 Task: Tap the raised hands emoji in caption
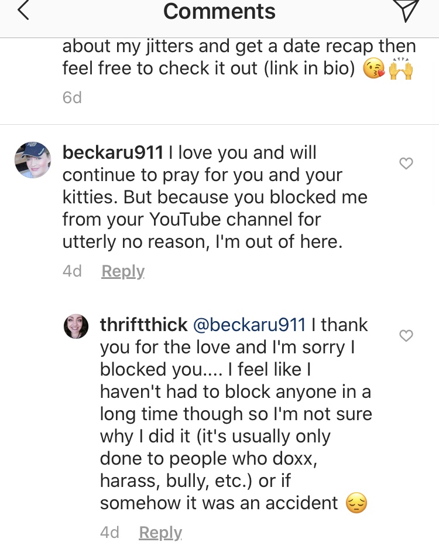tap(400, 69)
